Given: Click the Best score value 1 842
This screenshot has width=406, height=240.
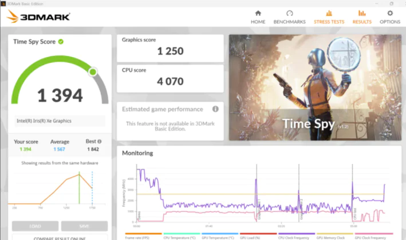Looking at the screenshot, I should click(x=93, y=149).
